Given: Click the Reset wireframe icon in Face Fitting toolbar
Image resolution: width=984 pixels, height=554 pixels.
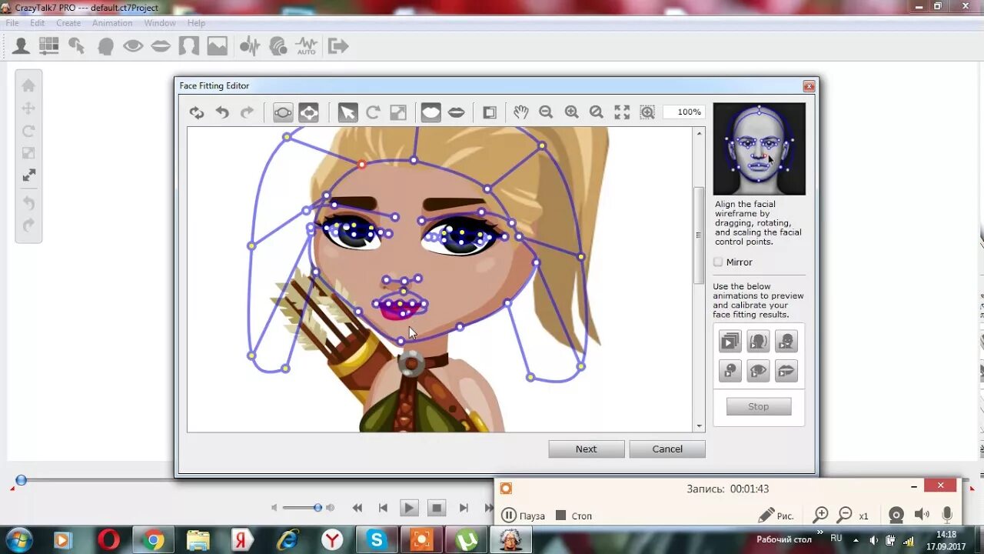Looking at the screenshot, I should pyautogui.click(x=197, y=112).
